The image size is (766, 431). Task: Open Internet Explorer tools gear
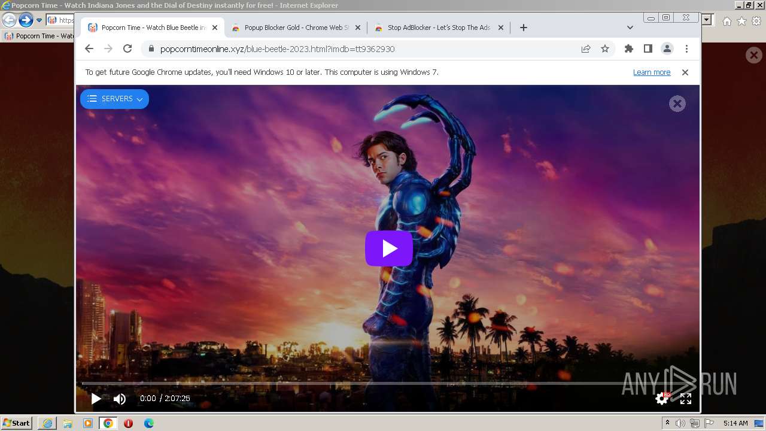coord(756,21)
